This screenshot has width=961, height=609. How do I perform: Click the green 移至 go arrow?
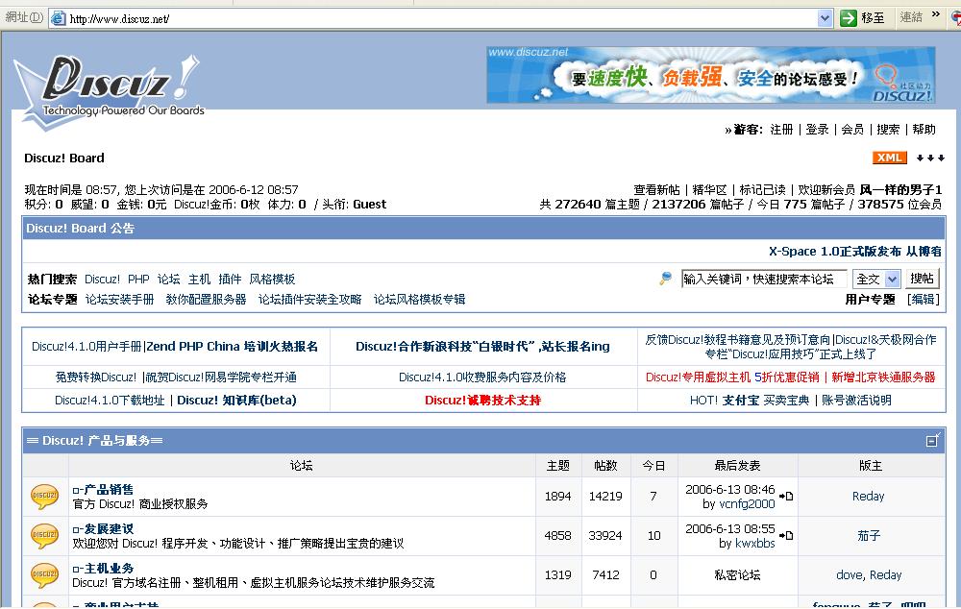click(849, 17)
